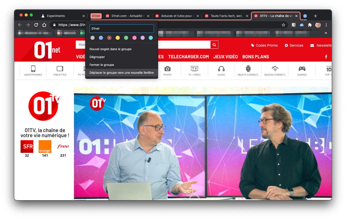Screen dimensions: 346x219
Task: Show hidden bookmarks with double chevron
Action: coord(326,33)
